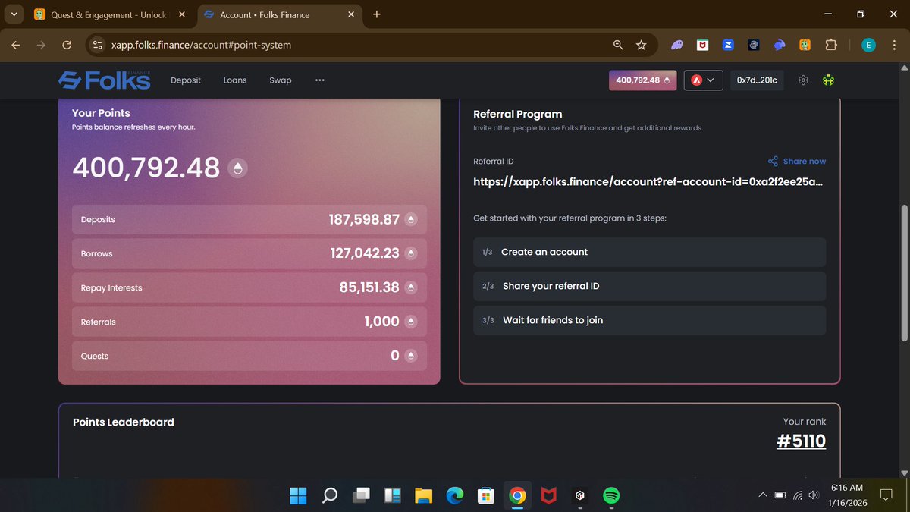Go back to previous page
Screen dimensions: 910x512
pos(16,46)
